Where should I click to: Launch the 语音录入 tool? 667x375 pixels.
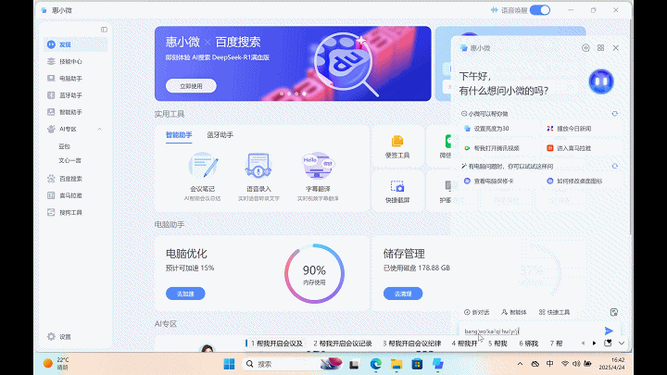click(258, 177)
